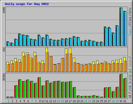The width and height of the screenshot is (133, 104).
Task: Click the 'Files' legend label
Action: pyautogui.click(x=130, y=21)
